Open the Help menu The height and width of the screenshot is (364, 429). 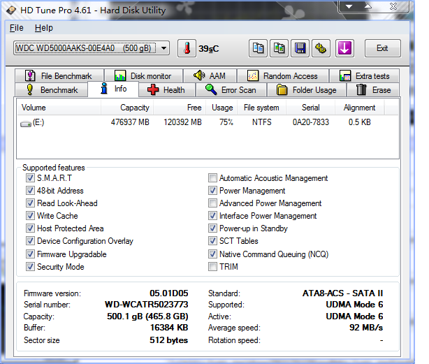click(x=44, y=28)
